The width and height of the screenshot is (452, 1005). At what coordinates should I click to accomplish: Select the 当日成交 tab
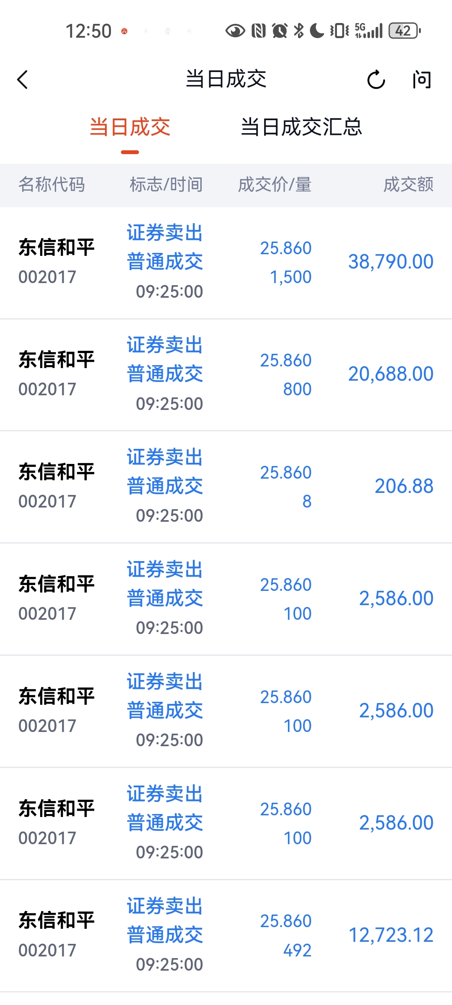tap(130, 127)
